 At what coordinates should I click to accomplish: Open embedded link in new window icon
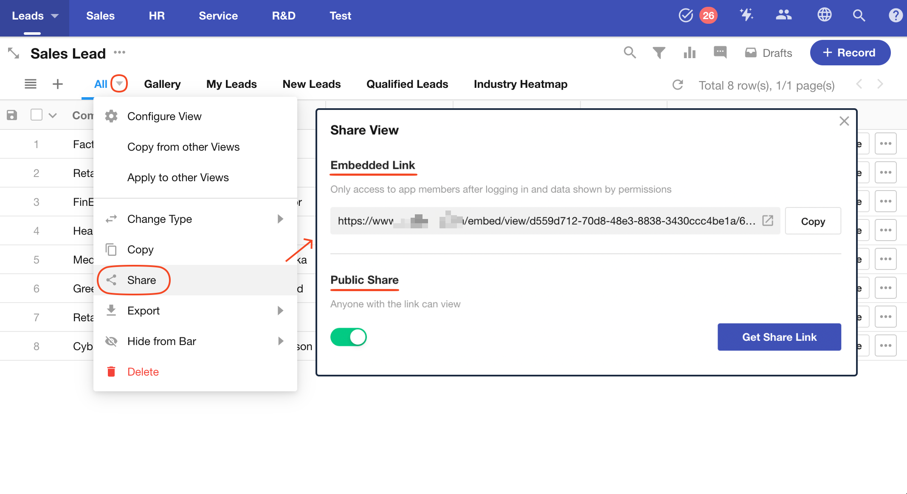coord(768,221)
